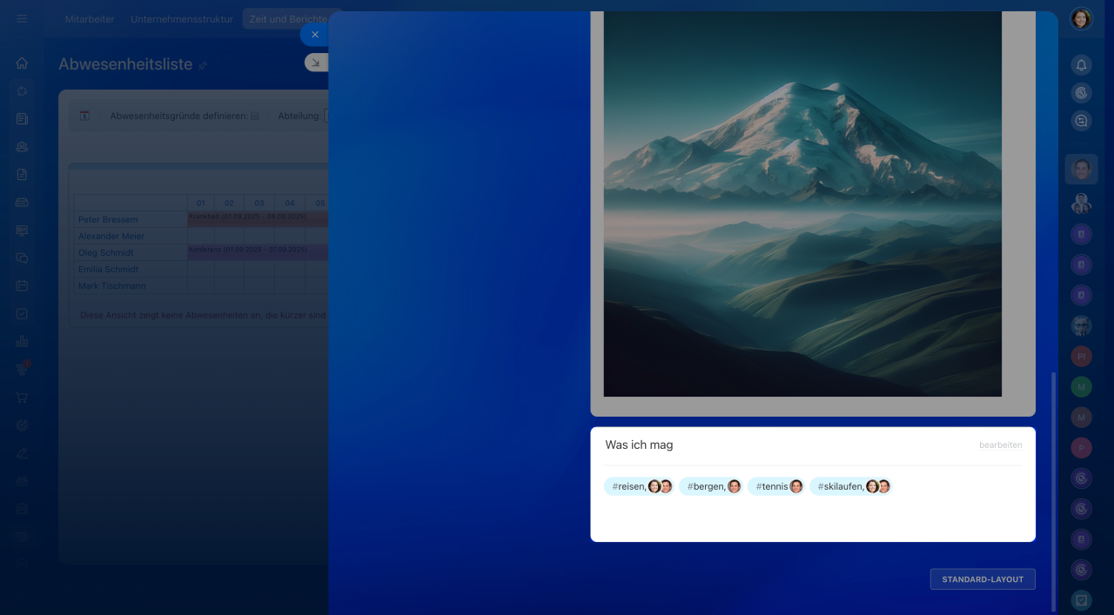Click the day 01 column header
Viewport: 1114px width, 615px height.
tap(201, 203)
